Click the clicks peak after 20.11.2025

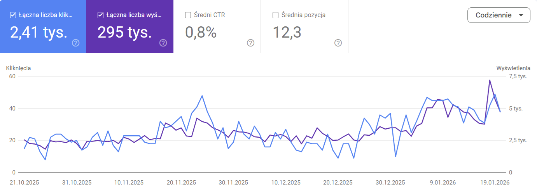202,96
